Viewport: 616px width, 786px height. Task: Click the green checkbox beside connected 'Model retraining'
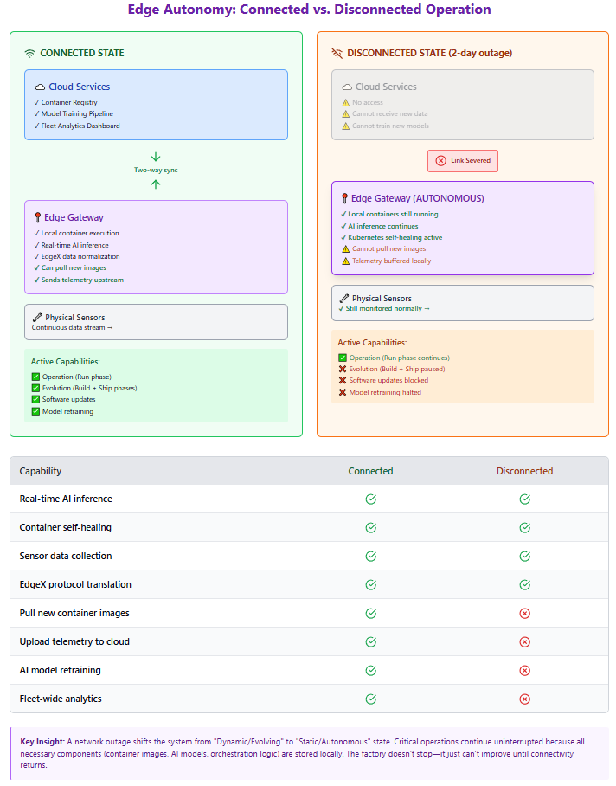pyautogui.click(x=35, y=411)
